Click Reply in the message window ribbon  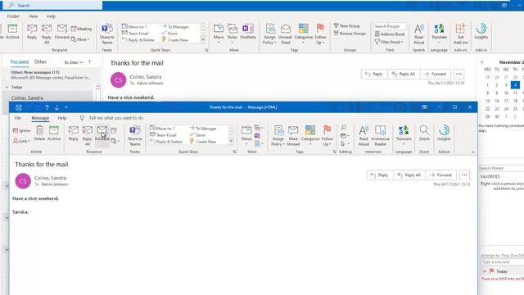tap(73, 133)
